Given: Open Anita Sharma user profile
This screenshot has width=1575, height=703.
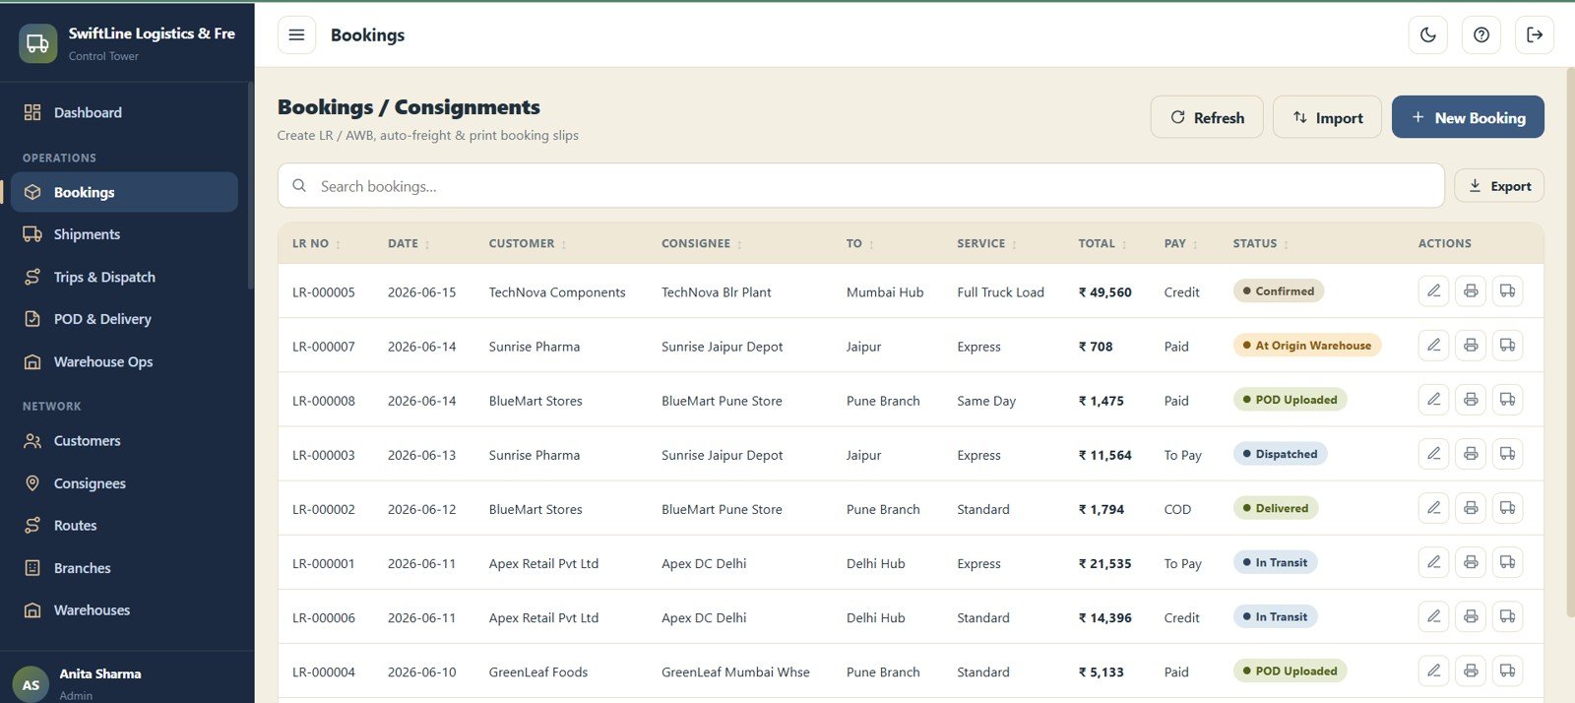Looking at the screenshot, I should point(127,683).
